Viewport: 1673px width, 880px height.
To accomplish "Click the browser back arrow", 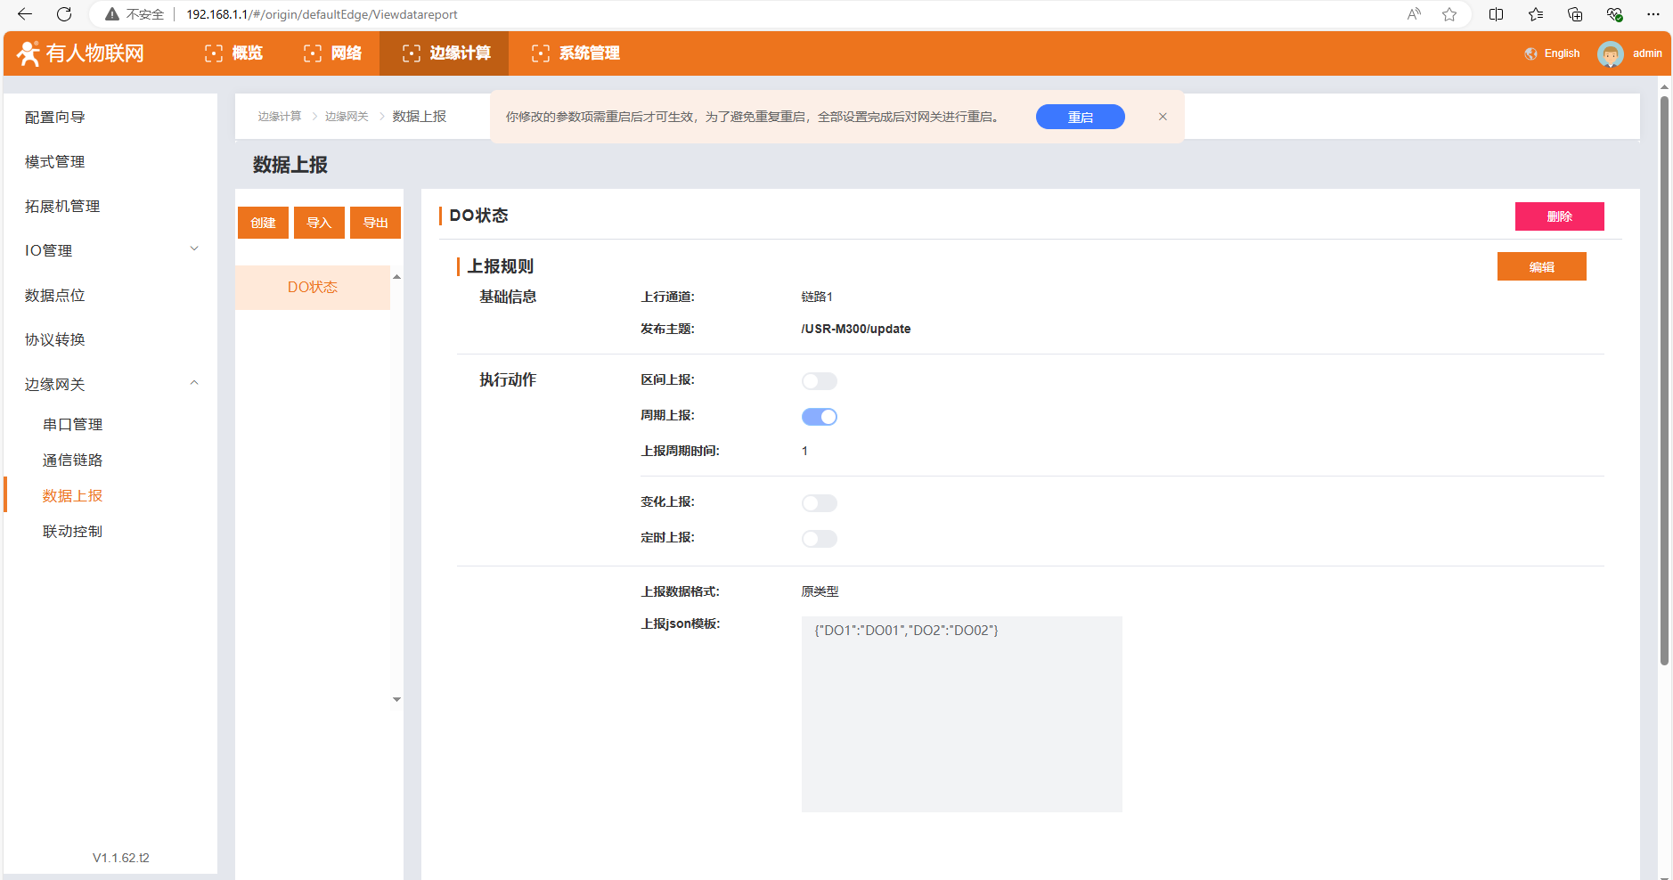I will click(25, 14).
